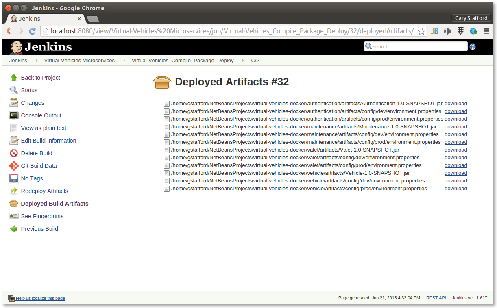Click the page generated timestamp text
The image size is (497, 308).
tap(379, 298)
